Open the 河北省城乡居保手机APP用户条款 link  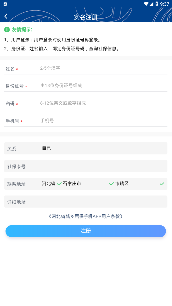pos(86,216)
